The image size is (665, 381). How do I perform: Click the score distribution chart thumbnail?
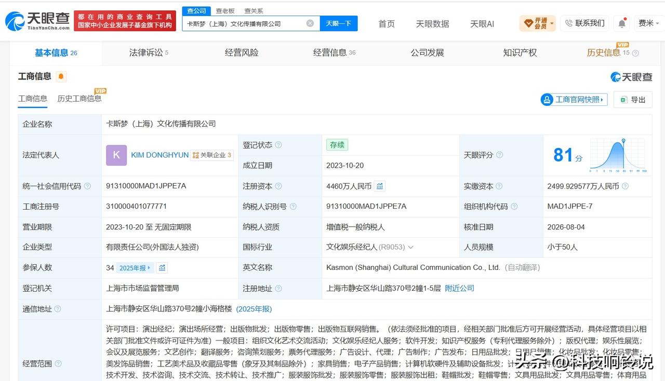(618, 155)
